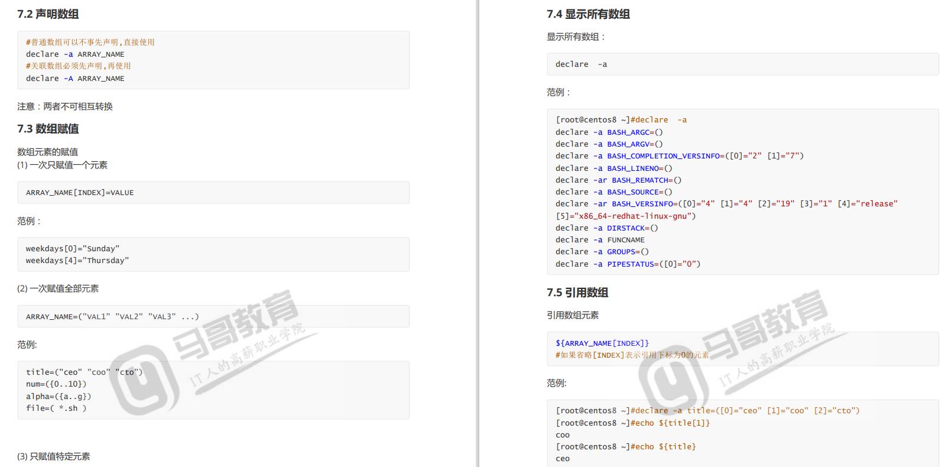The image size is (948, 467).
Task: Click the command "#echo ${title[1]}"
Action: [670, 423]
